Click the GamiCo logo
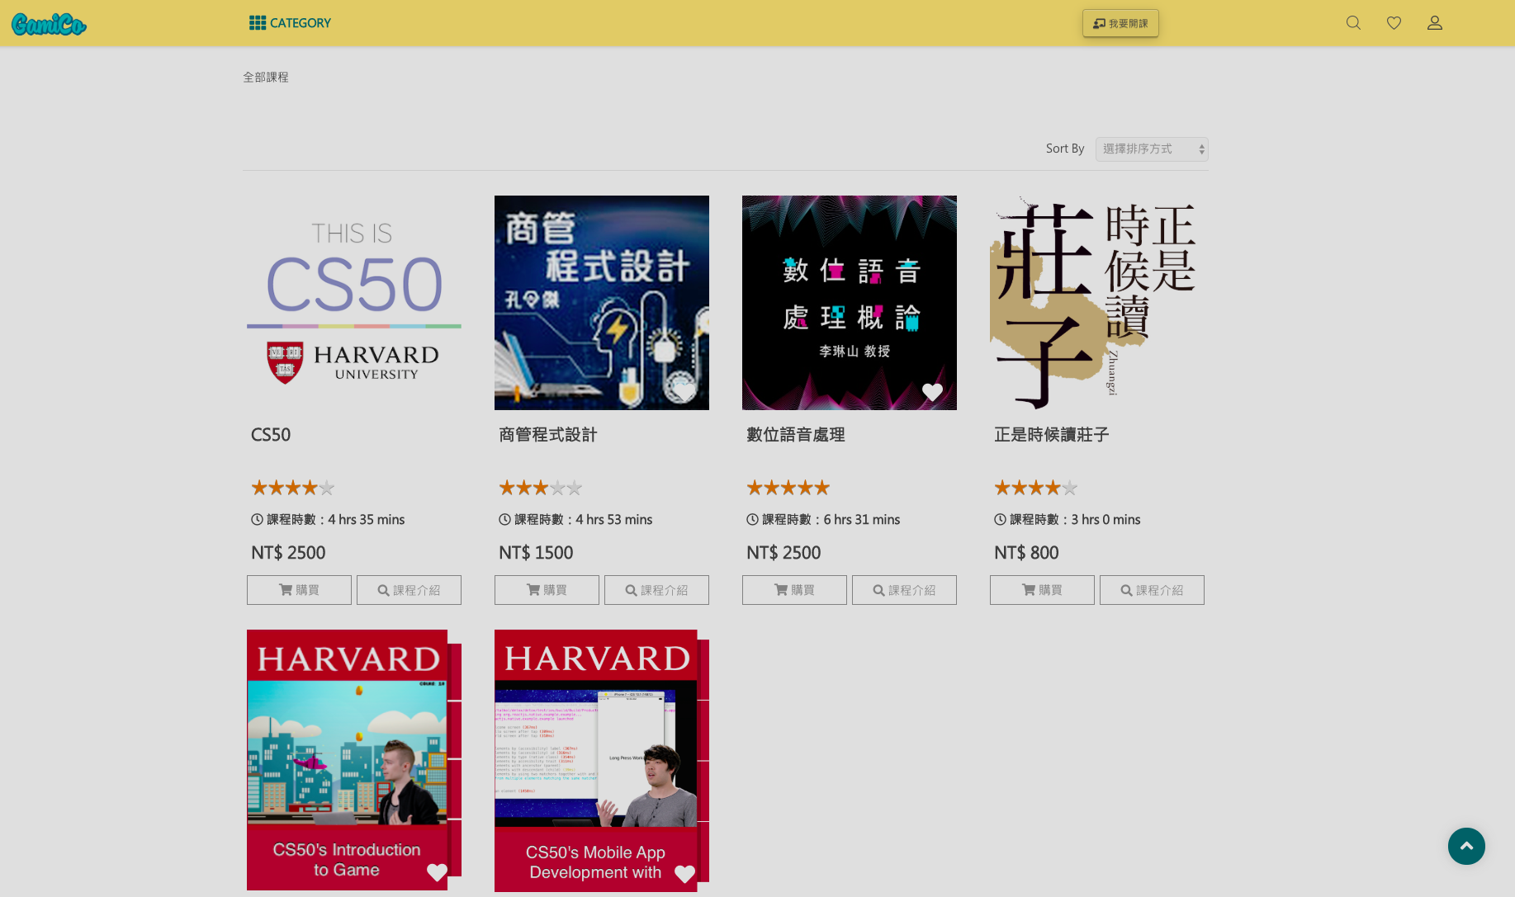This screenshot has height=897, width=1515. pyautogui.click(x=49, y=24)
